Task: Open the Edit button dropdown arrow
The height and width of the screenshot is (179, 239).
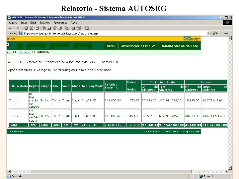Action: coord(83,28)
